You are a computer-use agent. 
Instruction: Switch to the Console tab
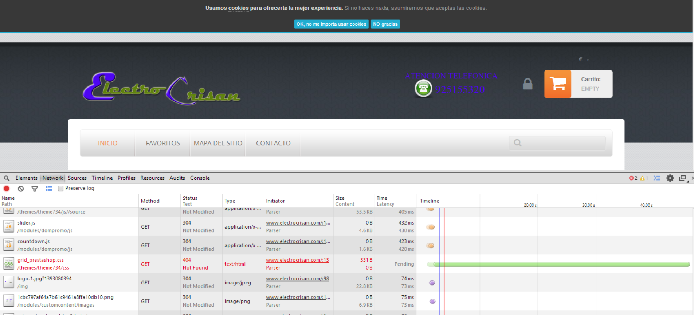[x=200, y=178]
